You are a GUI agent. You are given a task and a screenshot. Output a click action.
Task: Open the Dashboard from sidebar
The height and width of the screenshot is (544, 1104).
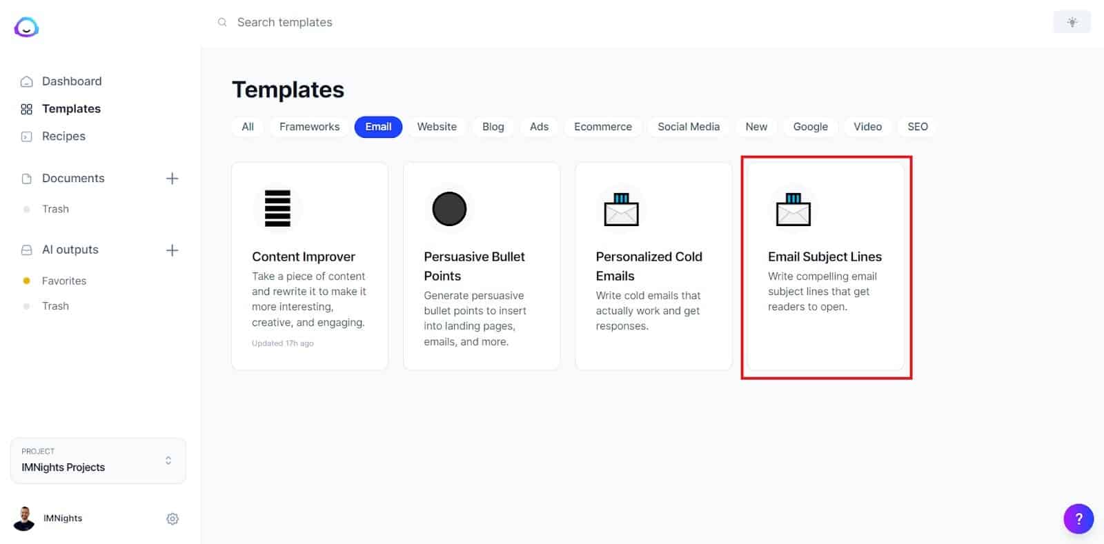[x=71, y=81]
